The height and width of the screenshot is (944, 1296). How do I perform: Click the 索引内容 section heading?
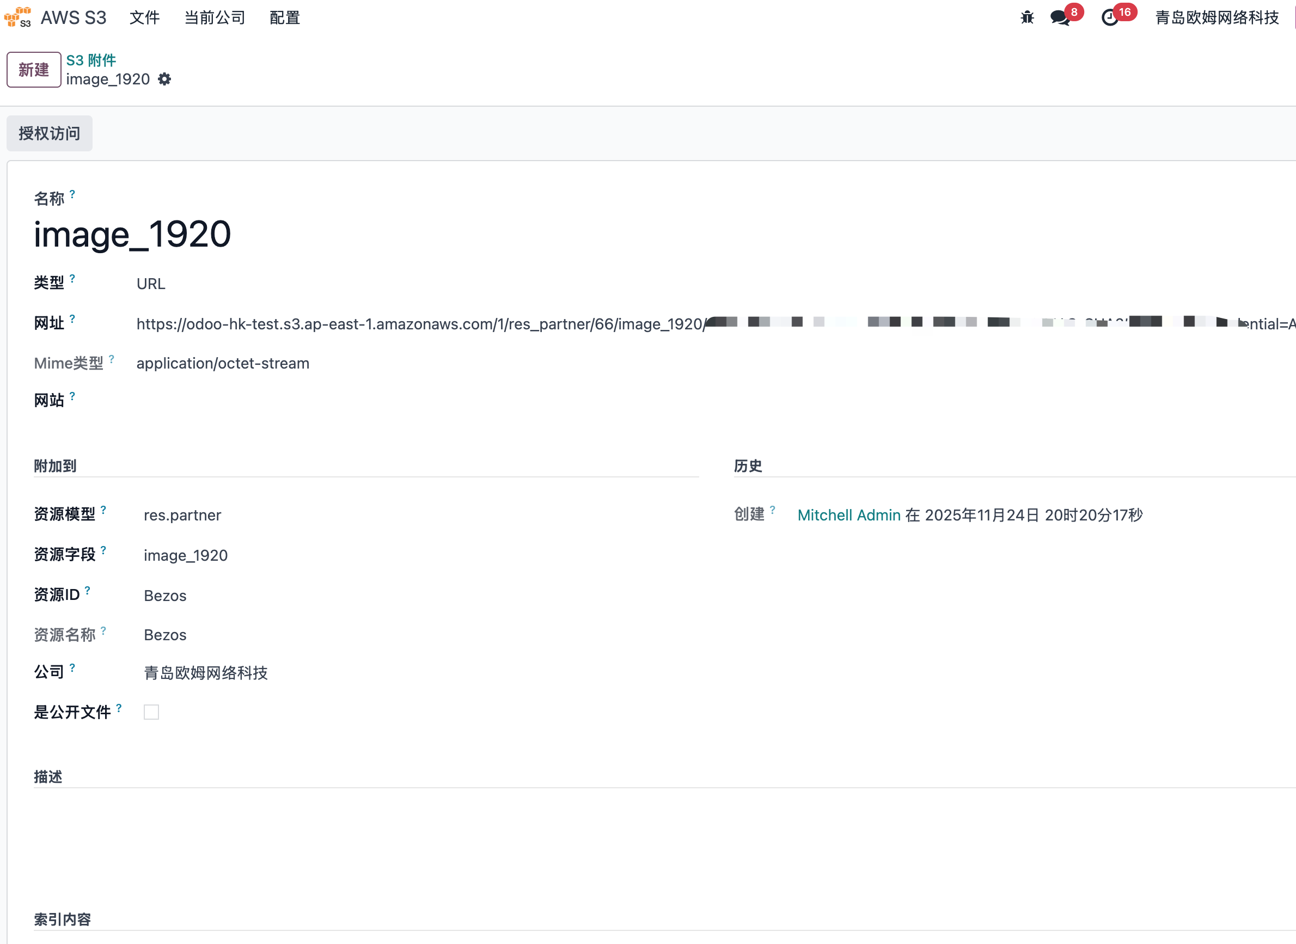[62, 920]
